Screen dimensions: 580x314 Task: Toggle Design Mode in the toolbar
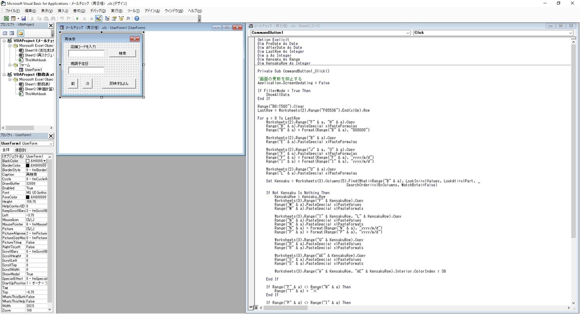point(98,19)
